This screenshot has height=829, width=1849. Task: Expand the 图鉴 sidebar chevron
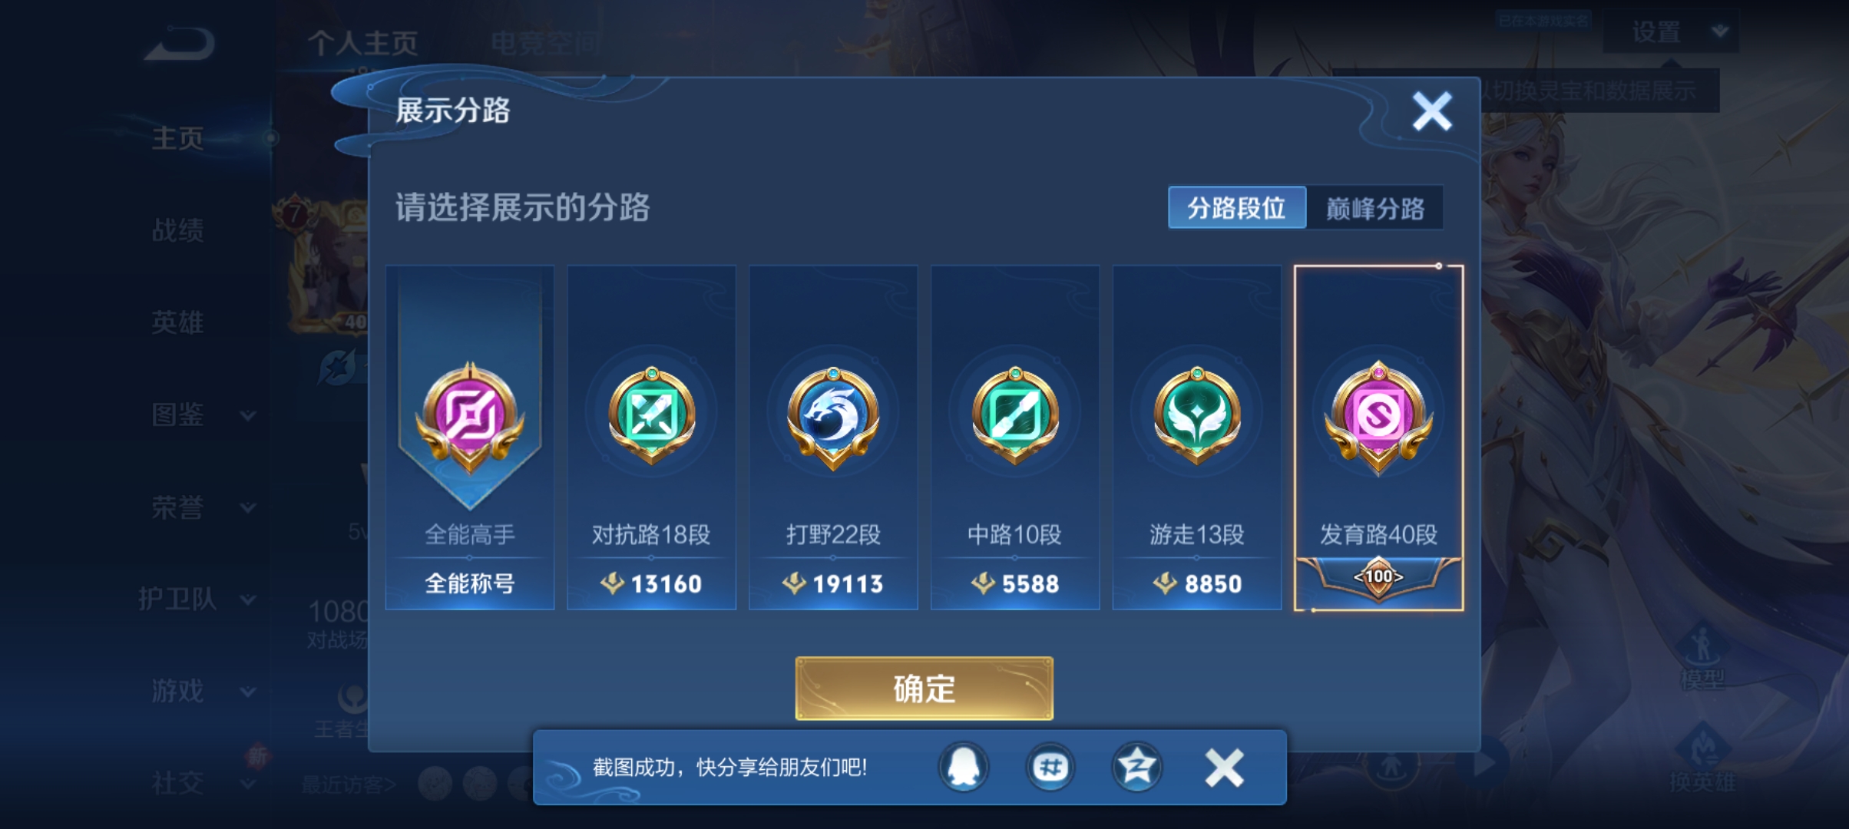pyautogui.click(x=247, y=415)
